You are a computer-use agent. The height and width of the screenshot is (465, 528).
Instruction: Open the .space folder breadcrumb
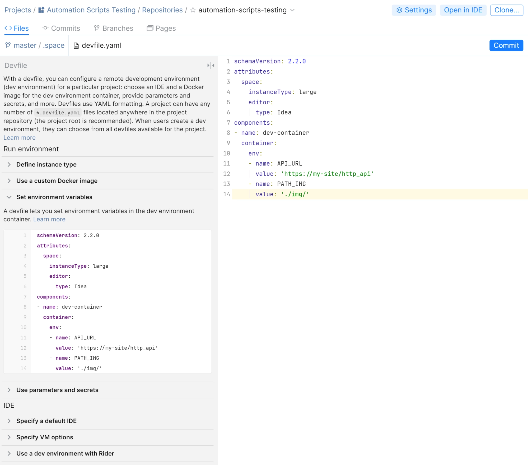coord(54,45)
